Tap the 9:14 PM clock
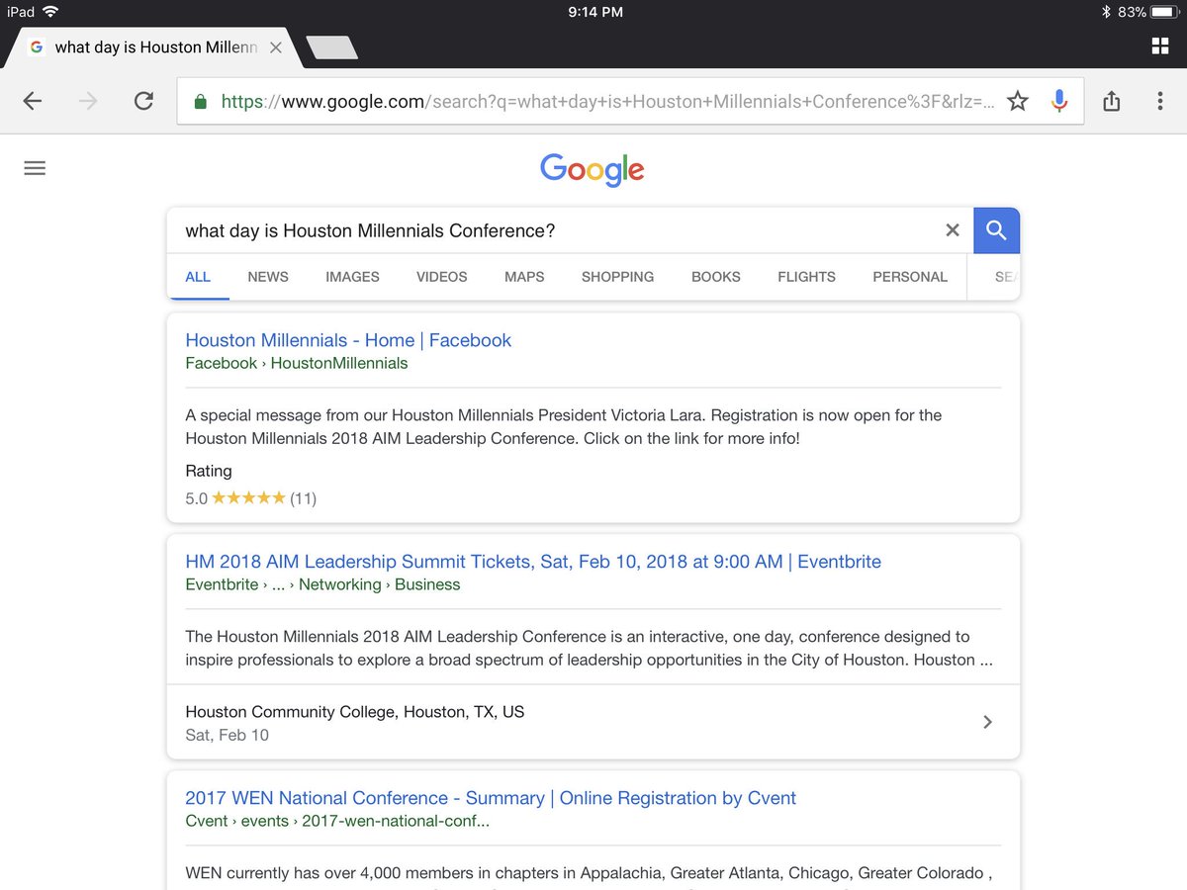 tap(596, 12)
